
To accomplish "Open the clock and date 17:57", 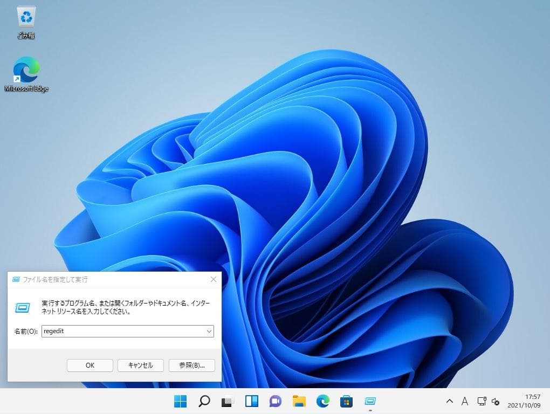I will pyautogui.click(x=524, y=401).
